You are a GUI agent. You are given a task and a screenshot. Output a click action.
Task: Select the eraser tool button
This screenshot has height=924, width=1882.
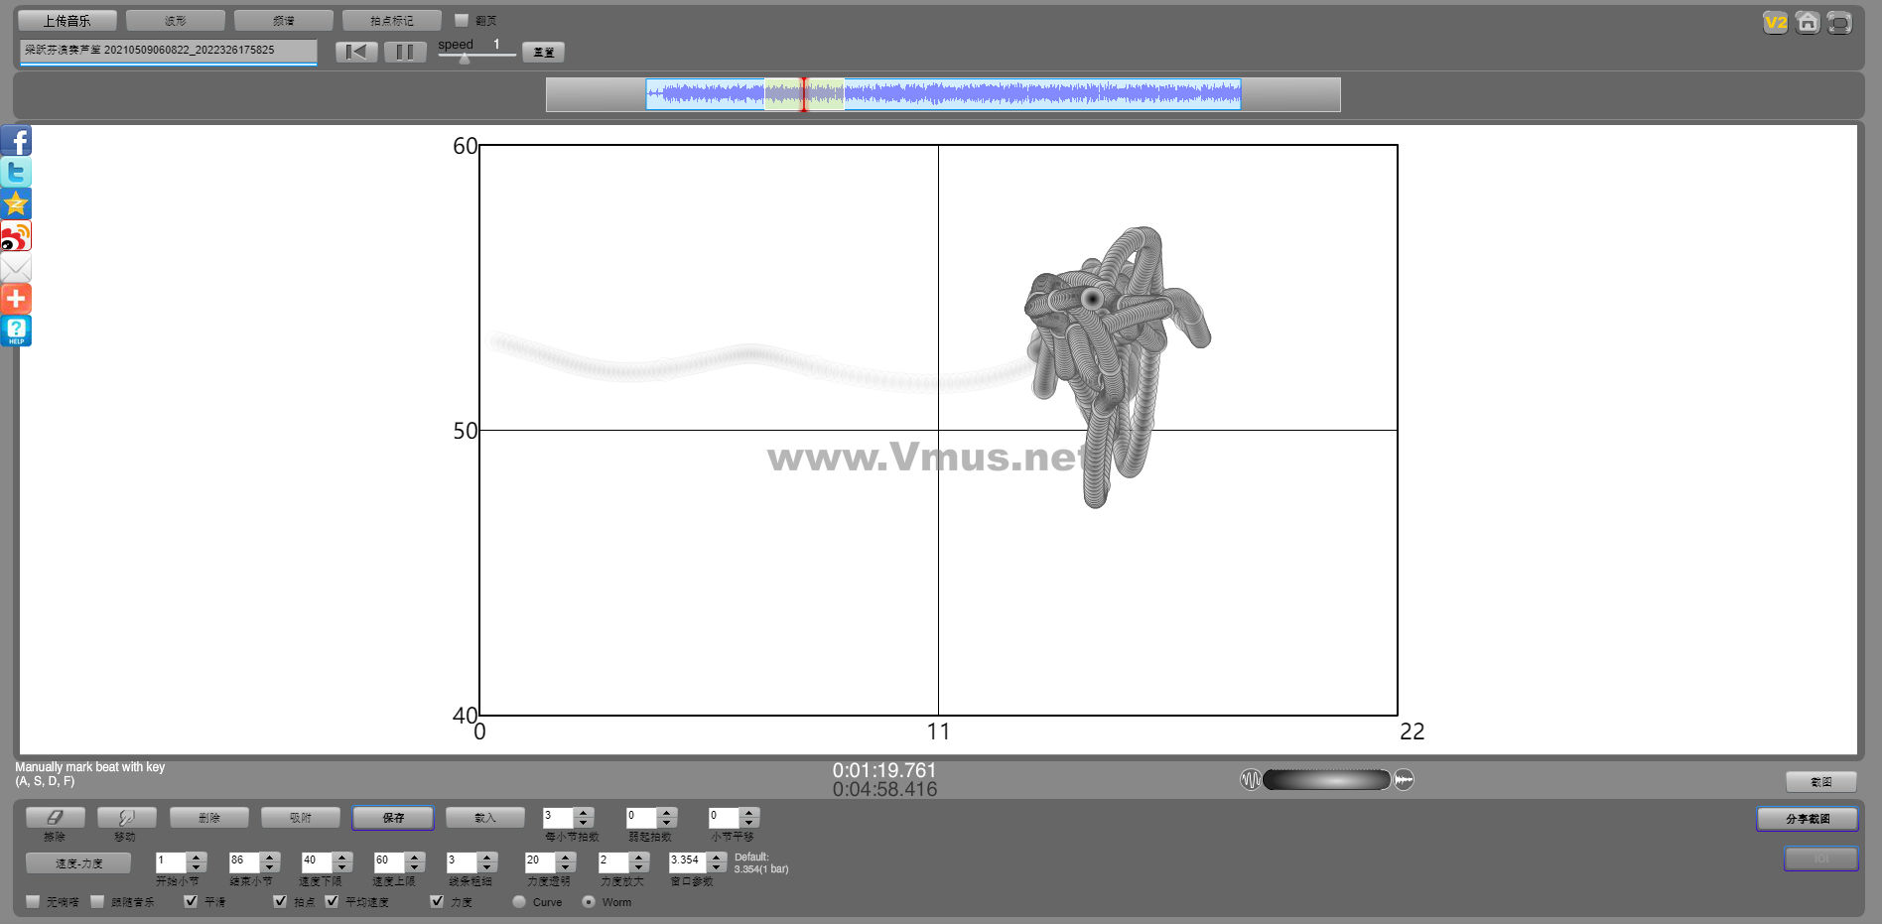(55, 817)
